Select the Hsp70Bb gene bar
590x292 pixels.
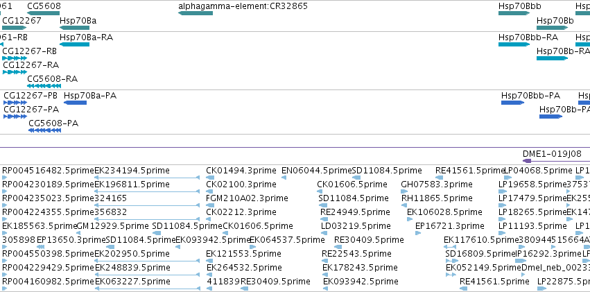[x=552, y=28]
